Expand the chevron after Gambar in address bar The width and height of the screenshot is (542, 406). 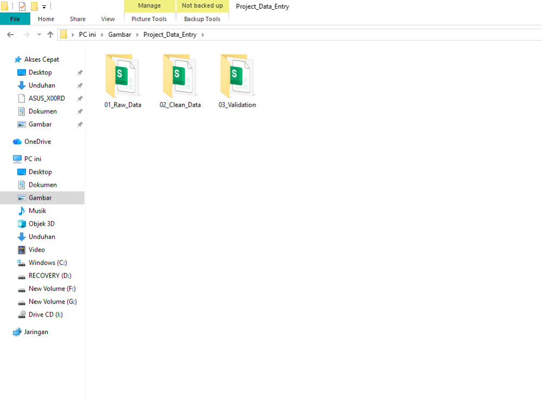pyautogui.click(x=137, y=35)
